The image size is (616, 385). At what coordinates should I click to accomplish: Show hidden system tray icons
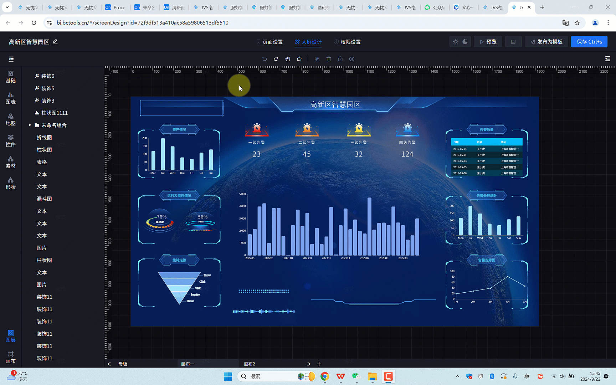457,376
